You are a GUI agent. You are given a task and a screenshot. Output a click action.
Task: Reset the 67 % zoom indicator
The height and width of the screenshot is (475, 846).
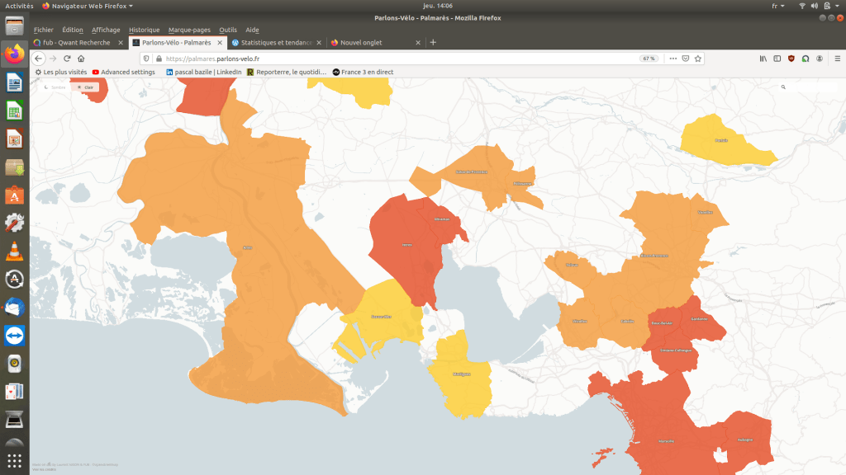pyautogui.click(x=649, y=59)
